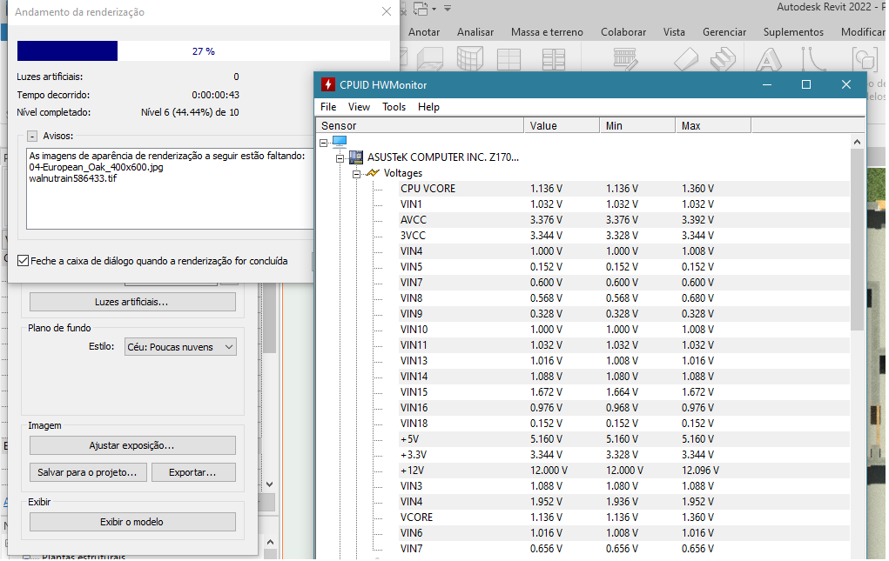Open HWMonitor Help menu

click(428, 106)
